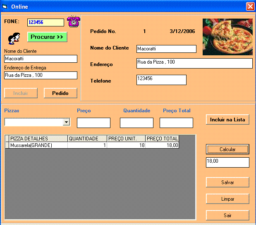Click the calculated total field showing 18,00

point(227,162)
